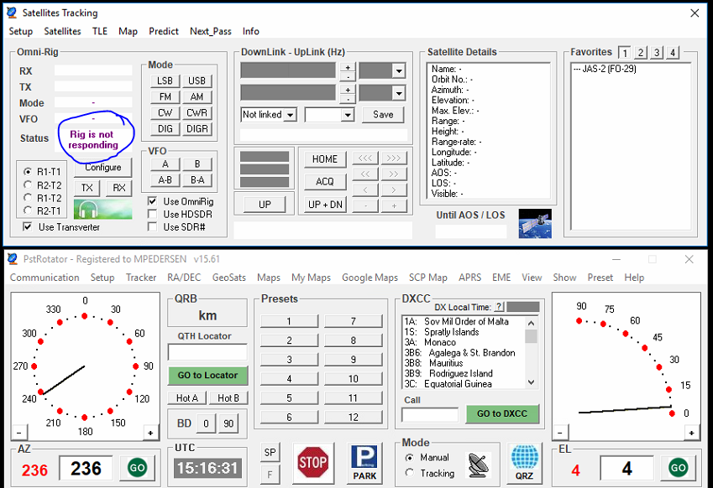Click the >> rotator step arrow
The width and height of the screenshot is (713, 488).
pyautogui.click(x=394, y=174)
